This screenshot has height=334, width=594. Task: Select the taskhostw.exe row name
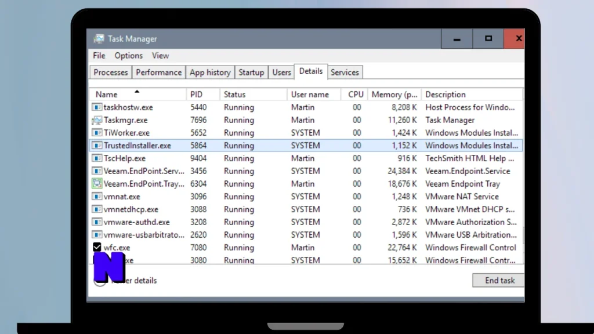tap(128, 107)
